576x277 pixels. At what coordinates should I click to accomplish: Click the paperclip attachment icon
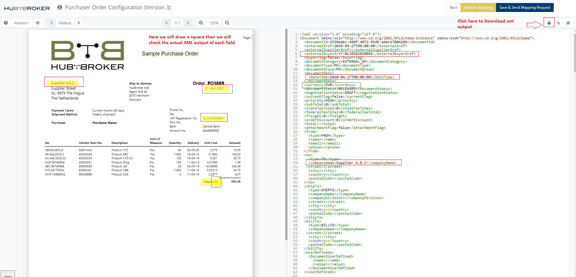pyautogui.click(x=559, y=23)
